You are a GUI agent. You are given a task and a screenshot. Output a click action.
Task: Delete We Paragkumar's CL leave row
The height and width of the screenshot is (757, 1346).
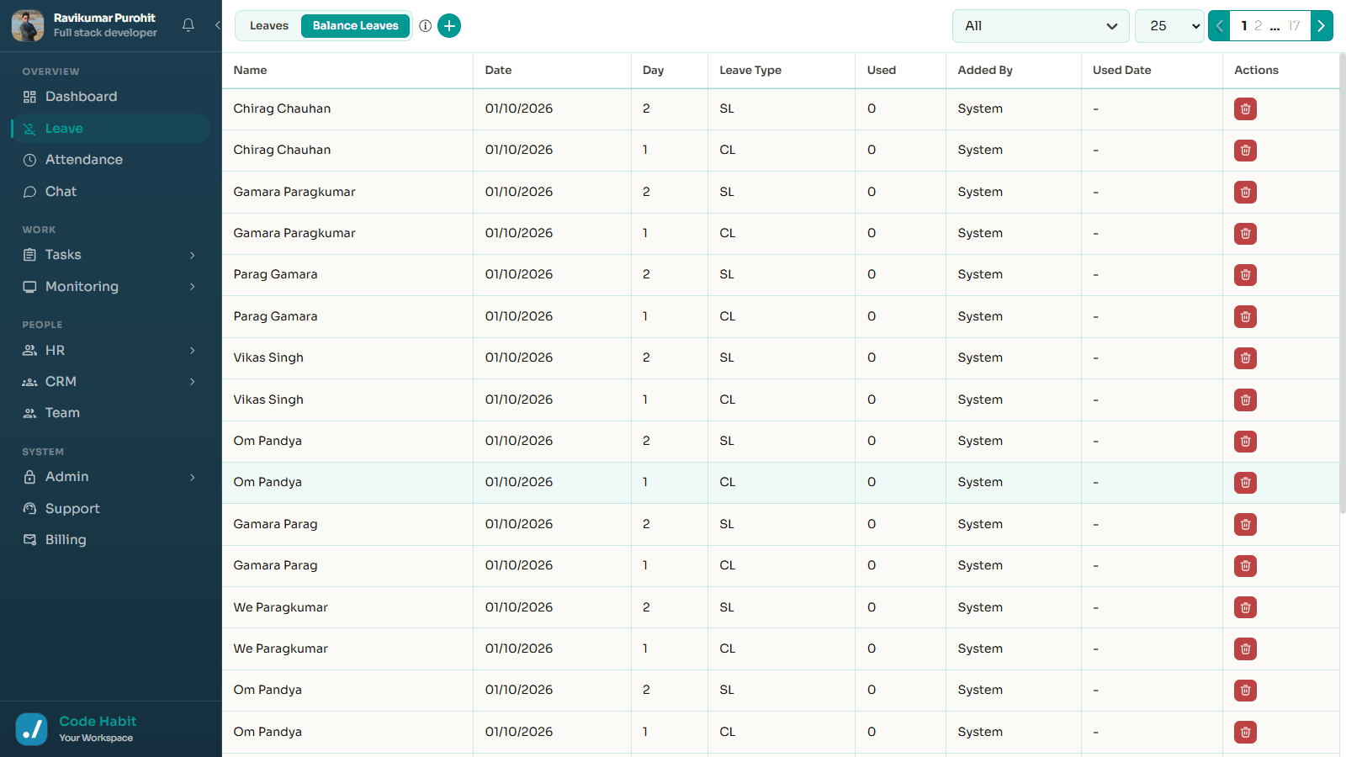pos(1245,648)
